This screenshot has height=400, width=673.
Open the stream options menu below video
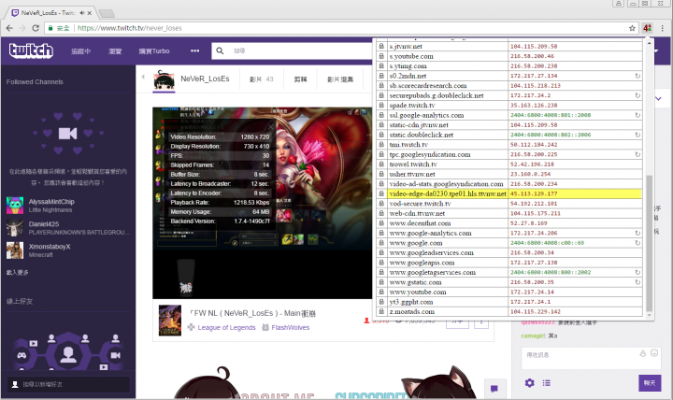click(x=481, y=321)
